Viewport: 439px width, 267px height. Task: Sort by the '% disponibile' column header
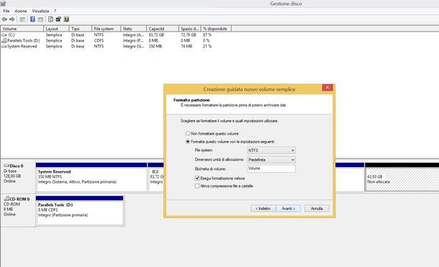coord(216,29)
